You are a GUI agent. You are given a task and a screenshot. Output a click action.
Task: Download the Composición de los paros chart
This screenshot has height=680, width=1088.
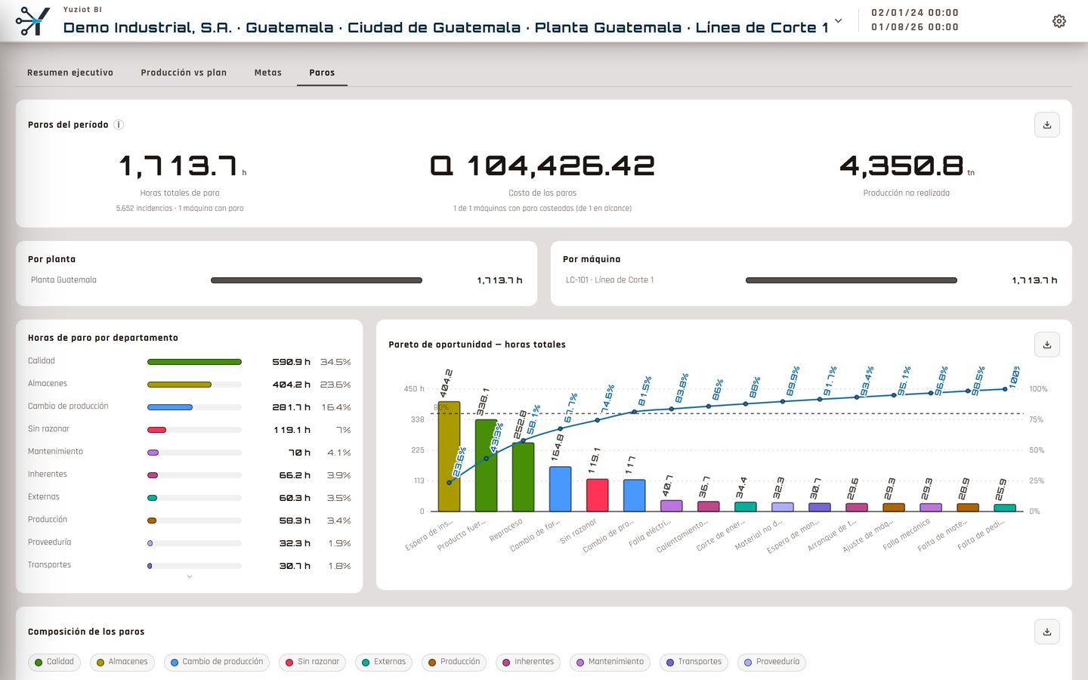[x=1047, y=632]
